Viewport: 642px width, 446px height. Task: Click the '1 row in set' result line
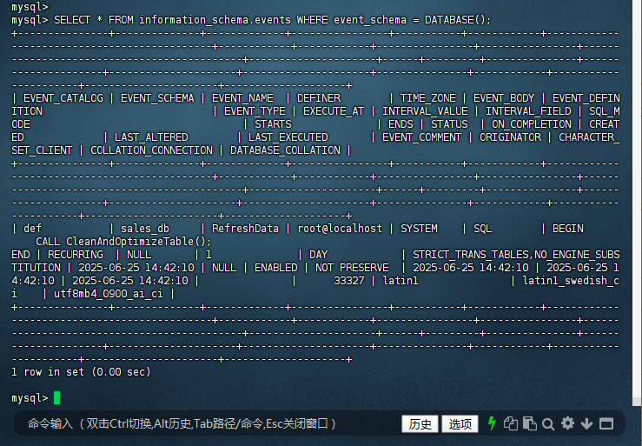pyautogui.click(x=81, y=372)
